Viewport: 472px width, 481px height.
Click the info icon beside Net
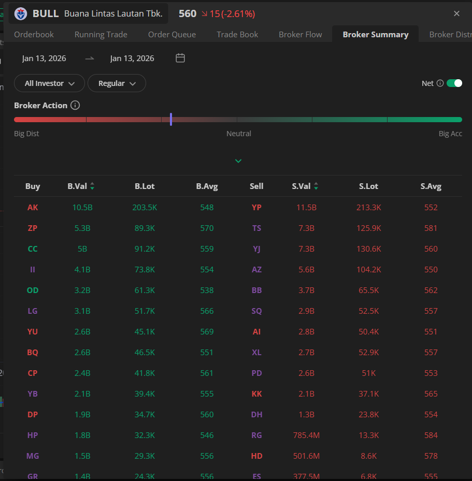440,83
